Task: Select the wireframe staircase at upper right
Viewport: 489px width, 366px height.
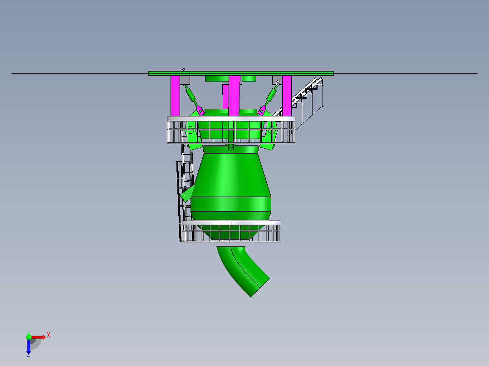Action: click(307, 98)
